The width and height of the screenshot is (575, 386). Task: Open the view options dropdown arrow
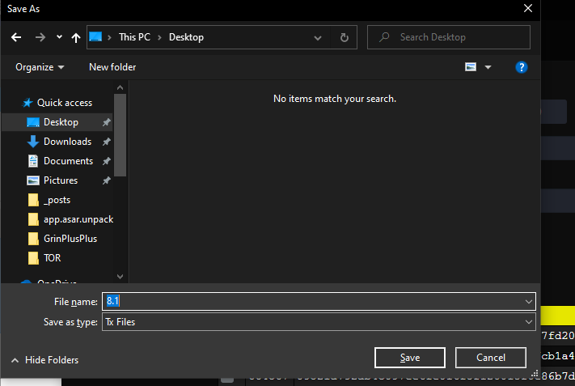[488, 67]
